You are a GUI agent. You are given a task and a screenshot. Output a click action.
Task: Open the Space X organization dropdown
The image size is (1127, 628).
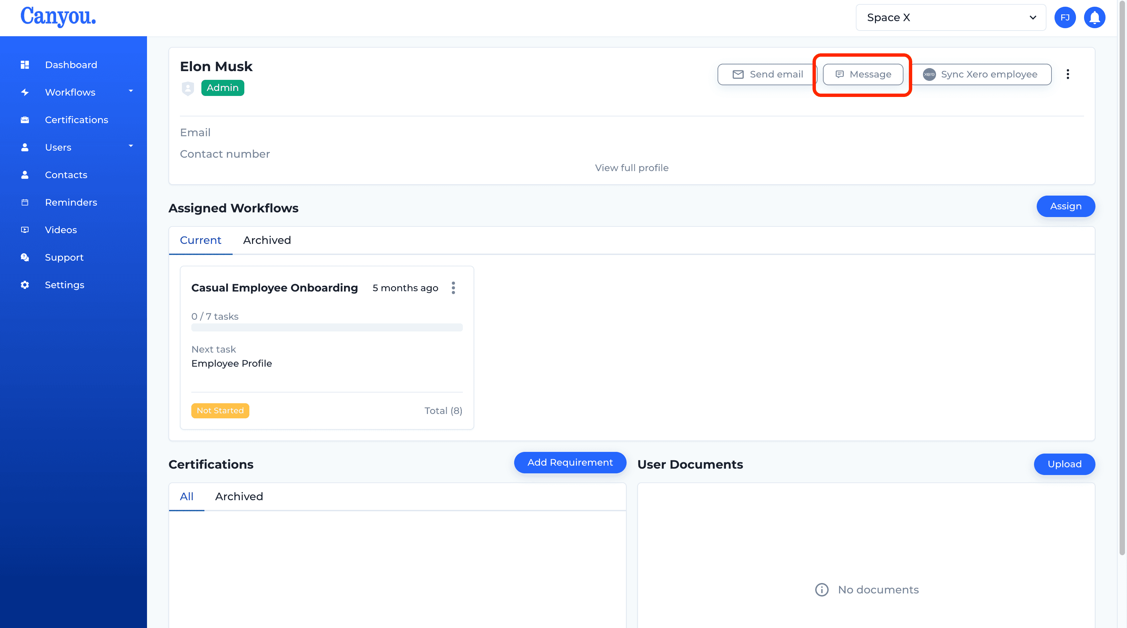(950, 17)
